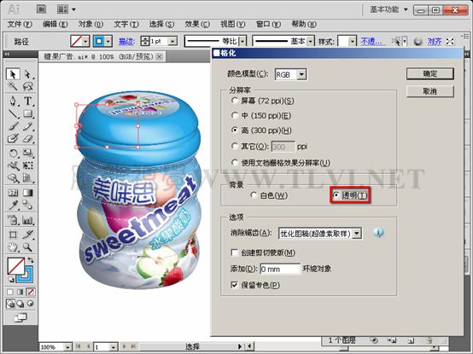Open workspace switcher Essentials
473x354 pixels.
[x=388, y=9]
